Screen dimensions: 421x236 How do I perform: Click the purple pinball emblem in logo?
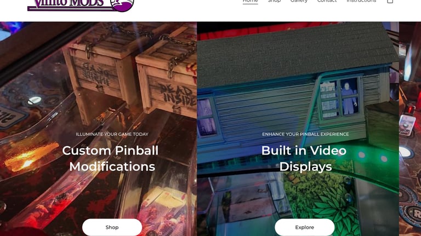(122, 5)
